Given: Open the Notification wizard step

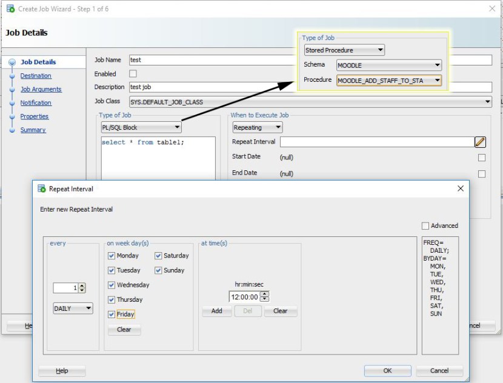Looking at the screenshot, I should 36,103.
